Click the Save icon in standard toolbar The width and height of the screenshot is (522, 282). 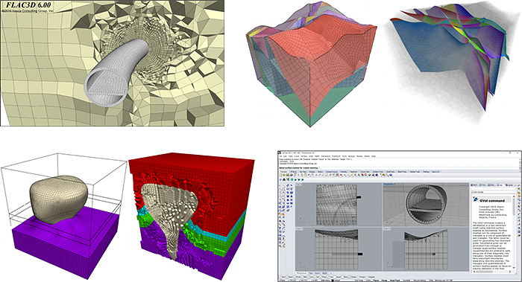pos(288,175)
